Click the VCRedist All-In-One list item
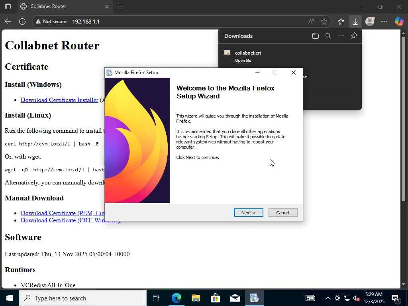The width and height of the screenshot is (408, 306). pyautogui.click(x=48, y=285)
